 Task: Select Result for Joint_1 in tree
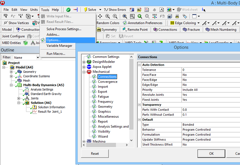pyautogui.click(x=50, y=112)
